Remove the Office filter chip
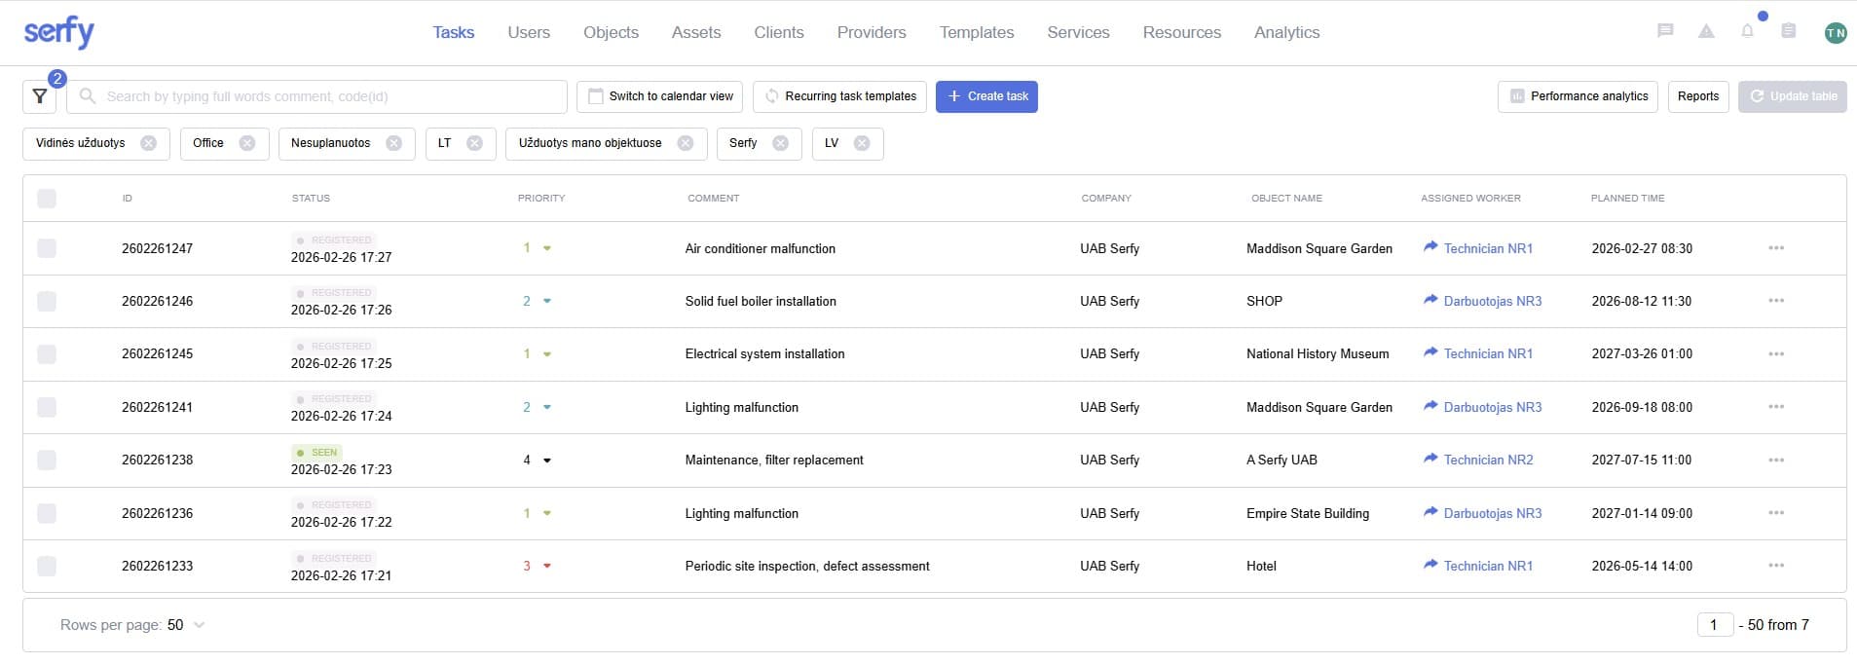1857x664 pixels. click(247, 143)
